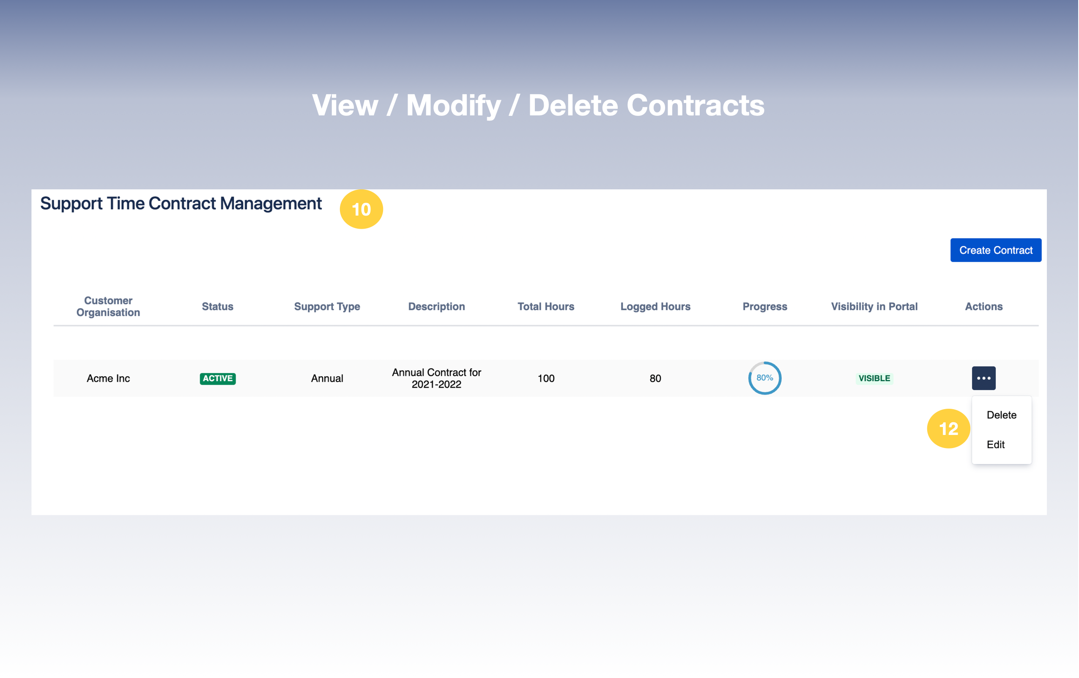The width and height of the screenshot is (1079, 678).
Task: Click the Visibility in Portal header
Action: tap(874, 306)
